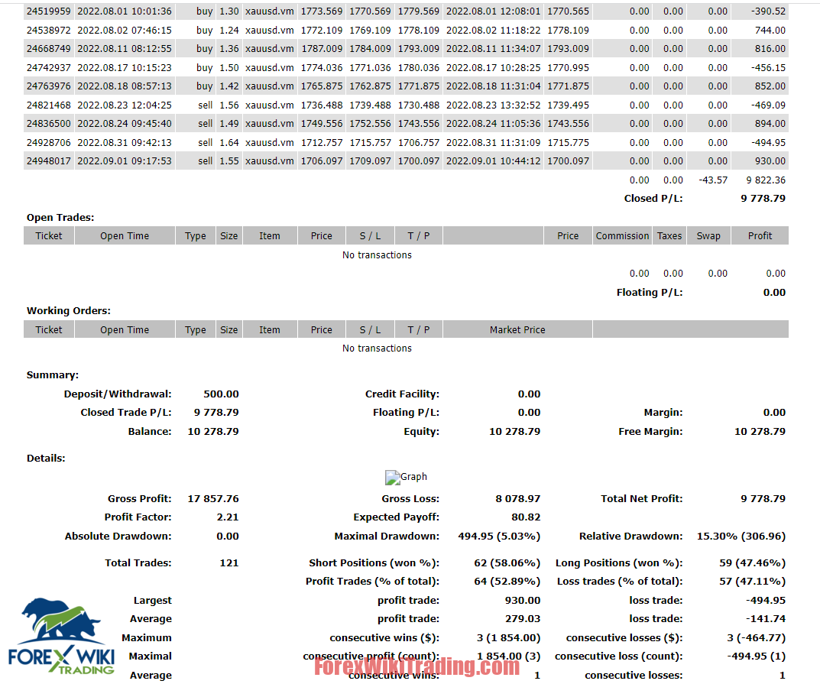Click the Floating P/L label under Open Trades
Viewport: 820px width, 684px height.
[x=650, y=292]
